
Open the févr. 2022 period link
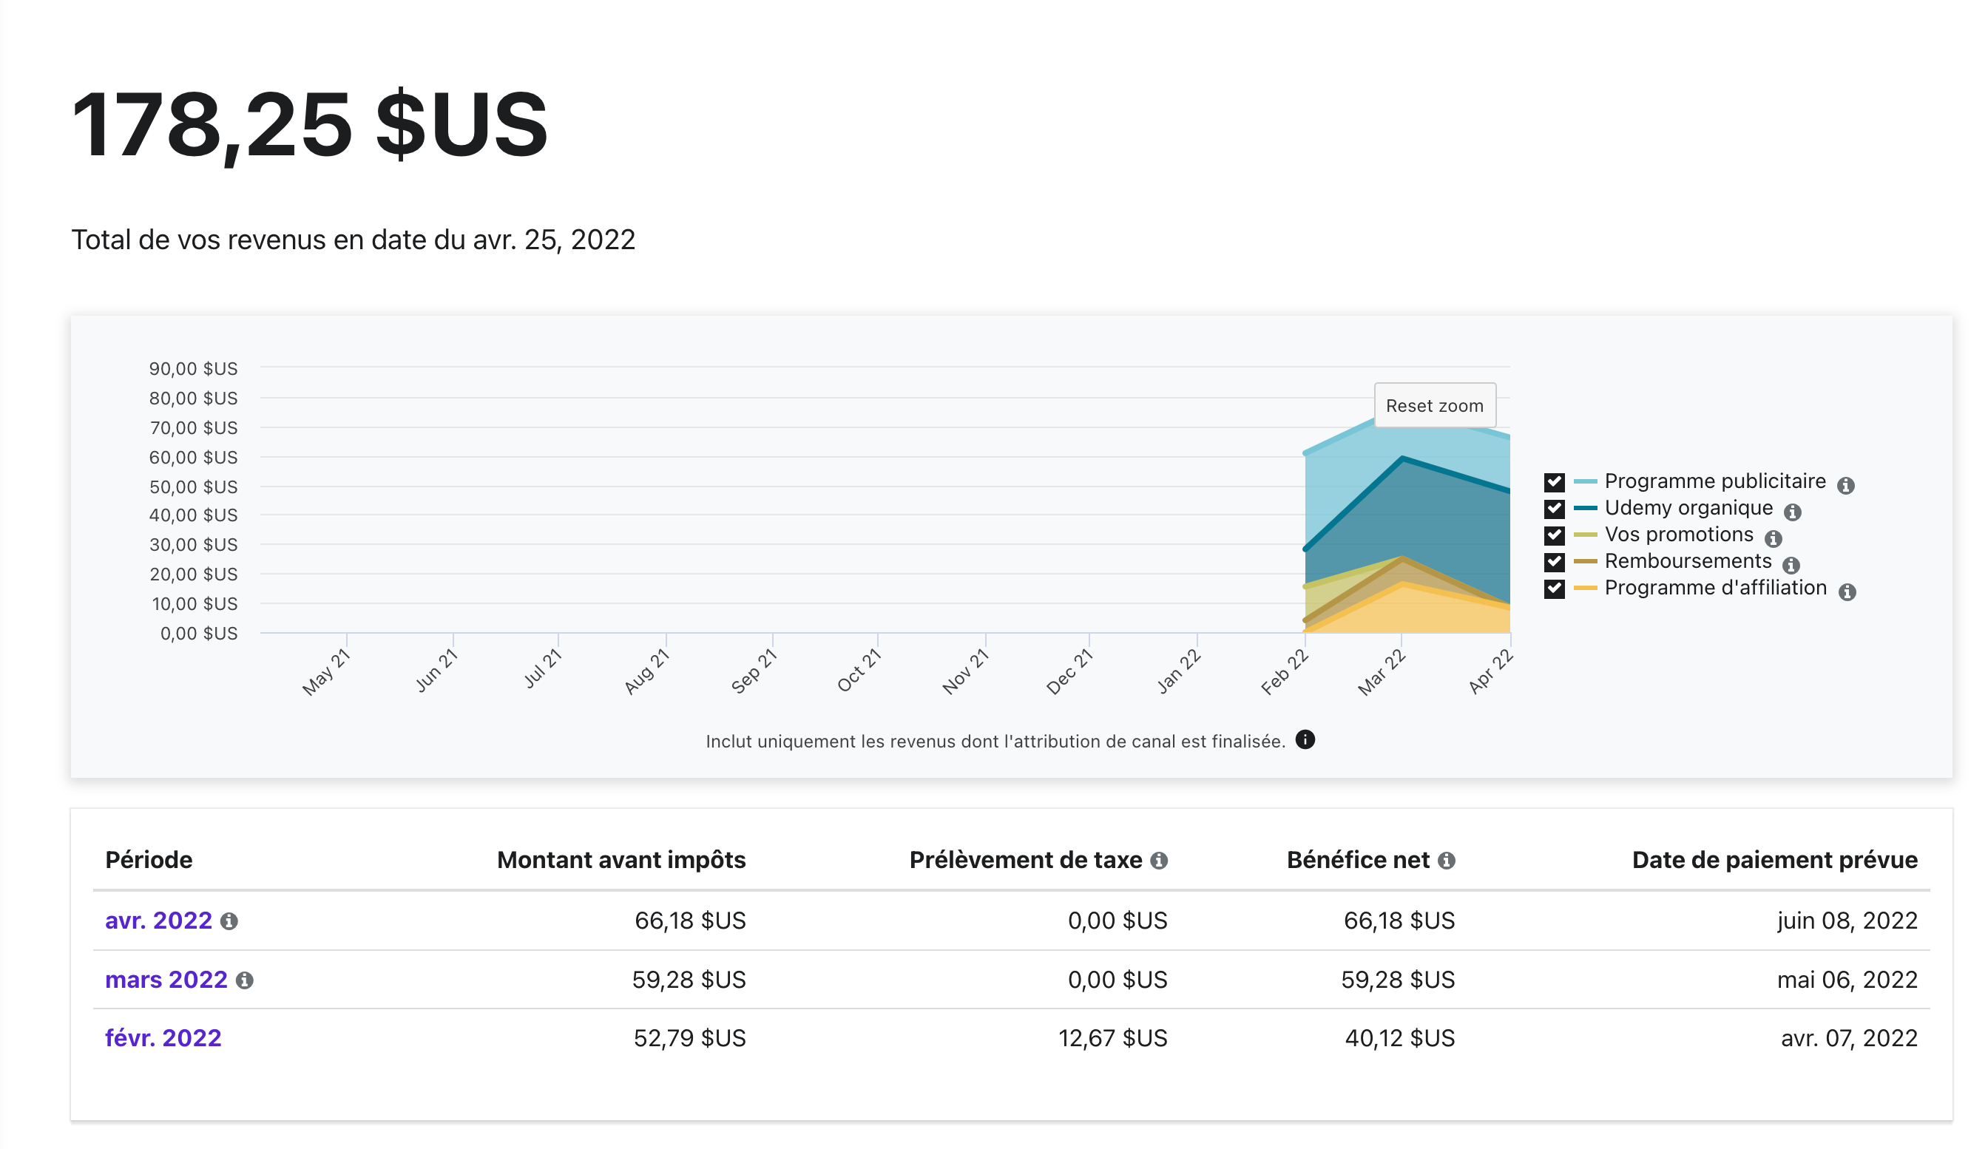coord(163,1038)
